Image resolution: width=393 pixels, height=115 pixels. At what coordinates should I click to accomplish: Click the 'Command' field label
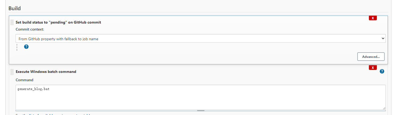pos(24,80)
